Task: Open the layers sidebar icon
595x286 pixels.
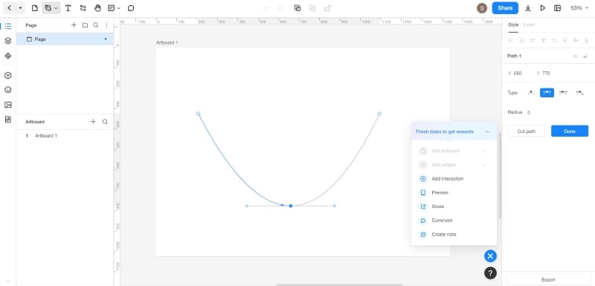Action: click(8, 41)
